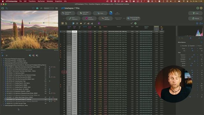Stop the preview playback
This screenshot has height=115, width=204.
point(7,55)
